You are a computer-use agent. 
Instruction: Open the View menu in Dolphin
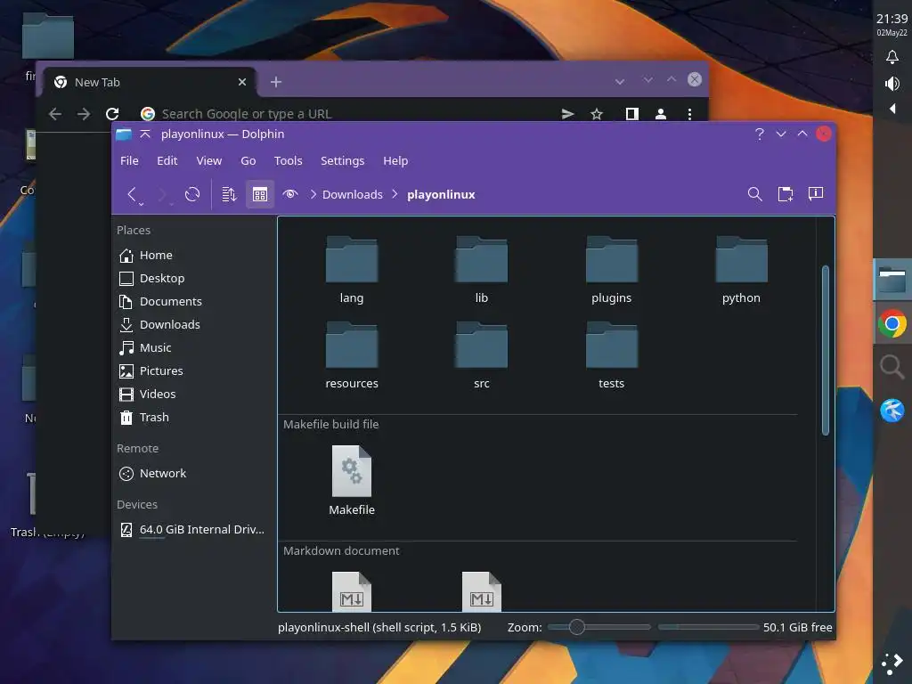[x=208, y=160]
